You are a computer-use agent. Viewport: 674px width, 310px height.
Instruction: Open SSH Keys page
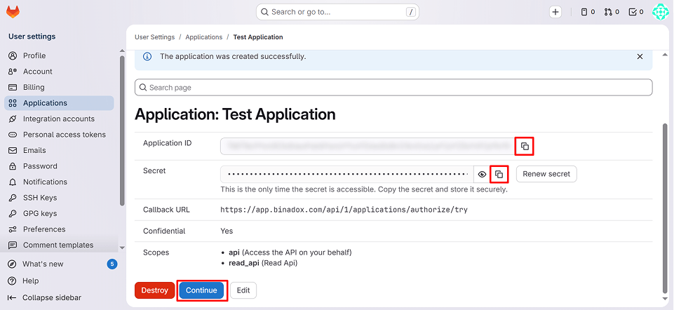click(x=59, y=198)
